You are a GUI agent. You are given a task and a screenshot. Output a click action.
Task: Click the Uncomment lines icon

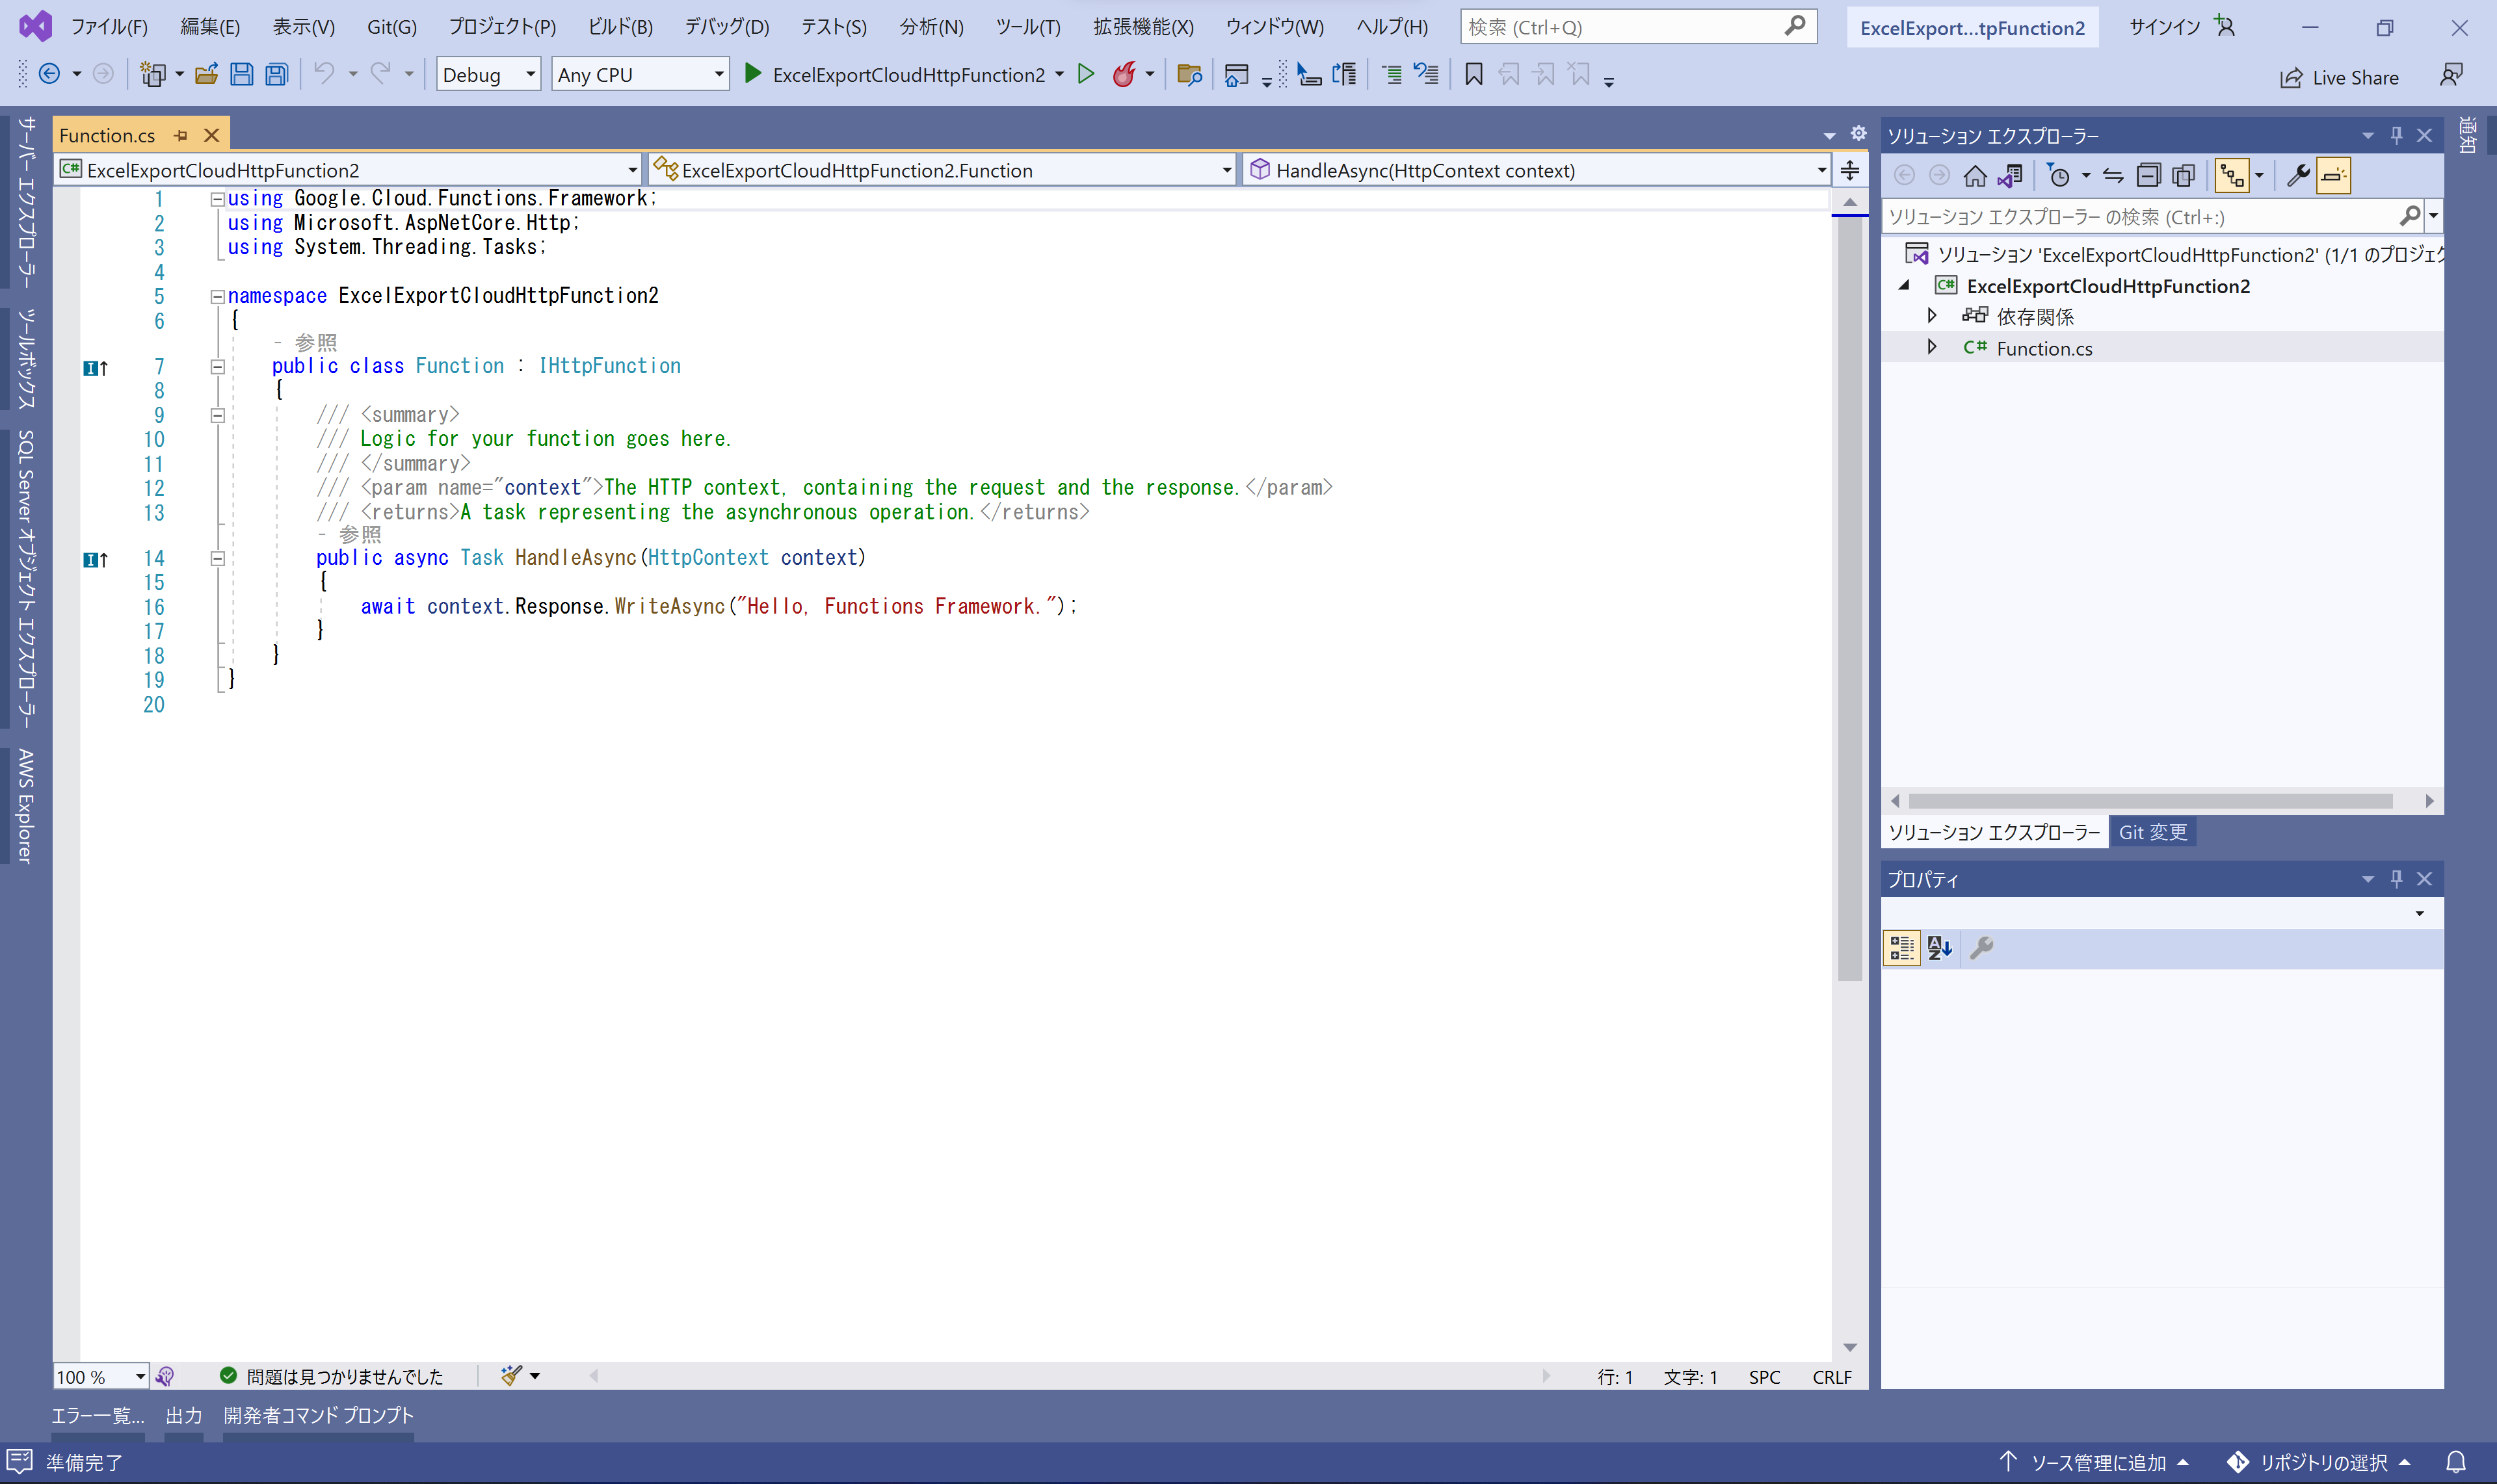[x=1427, y=74]
